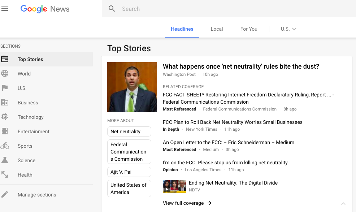356x212 pixels.
Task: Click the Manage sections pencil icon
Action: pyautogui.click(x=5, y=195)
